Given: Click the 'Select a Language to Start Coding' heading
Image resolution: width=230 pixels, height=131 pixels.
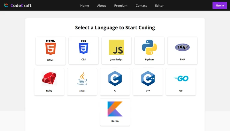Looking at the screenshot, I should (115, 27).
